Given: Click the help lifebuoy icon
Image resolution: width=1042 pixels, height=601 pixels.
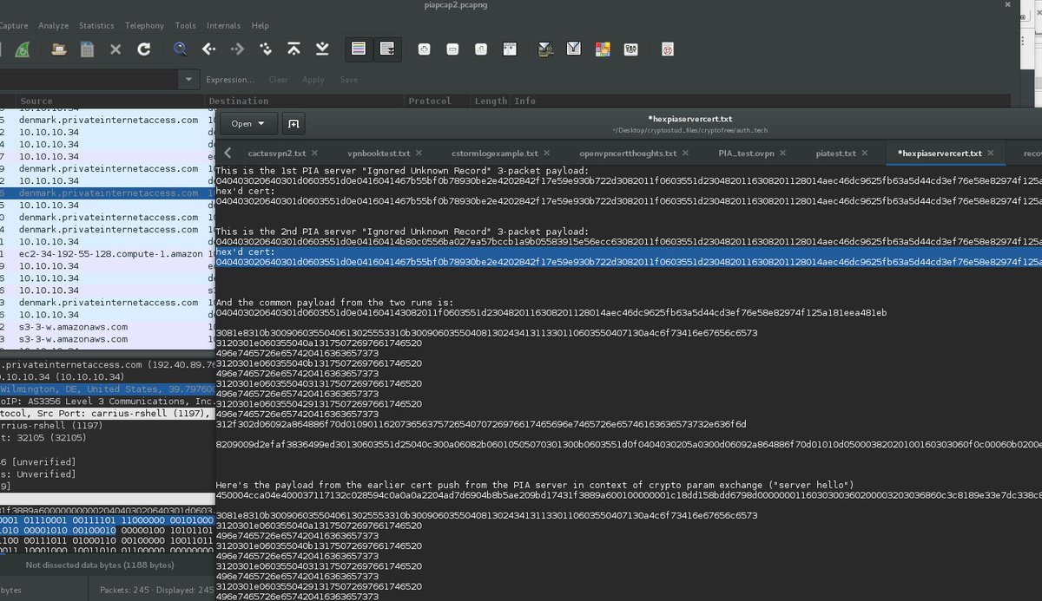Looking at the screenshot, I should coord(667,49).
